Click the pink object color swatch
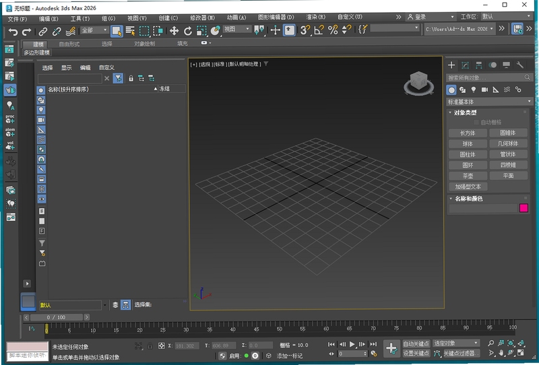This screenshot has width=539, height=365. [524, 208]
